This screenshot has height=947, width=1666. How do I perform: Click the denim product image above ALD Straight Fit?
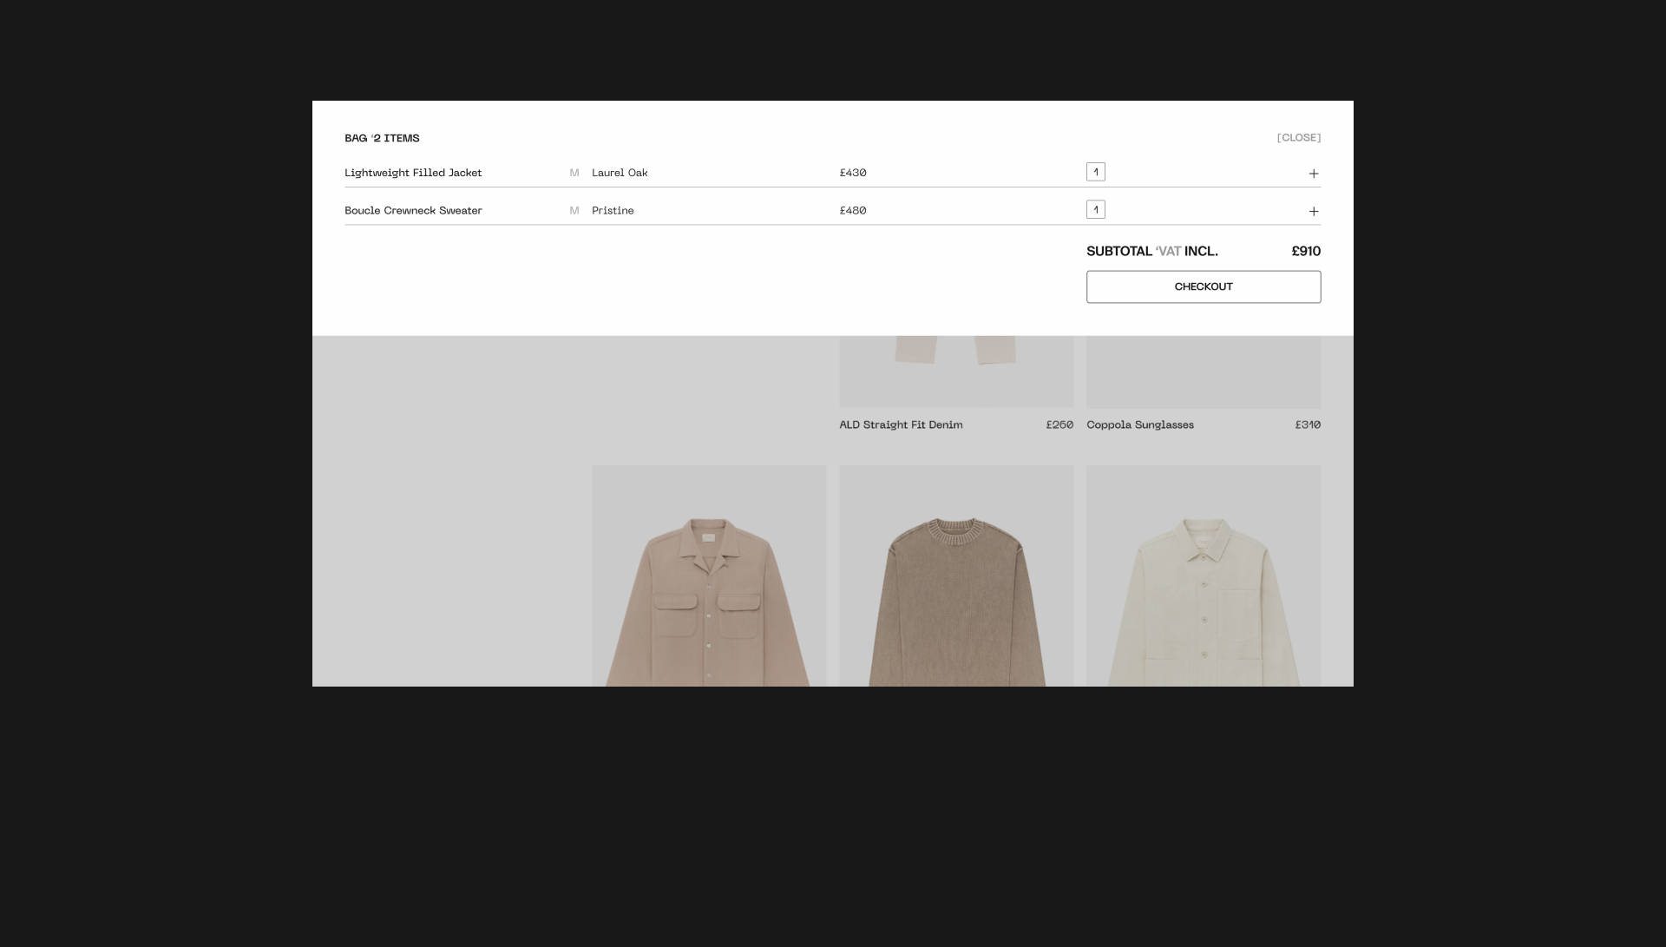click(956, 372)
